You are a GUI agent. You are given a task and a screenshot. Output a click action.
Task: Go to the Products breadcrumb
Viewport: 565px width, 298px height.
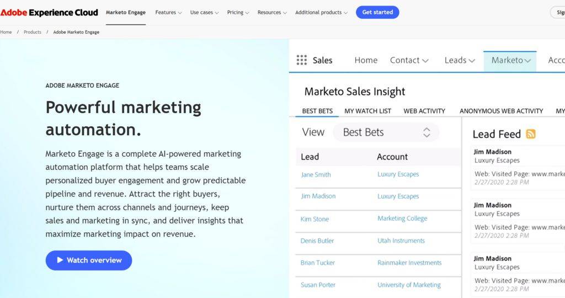[x=33, y=32]
